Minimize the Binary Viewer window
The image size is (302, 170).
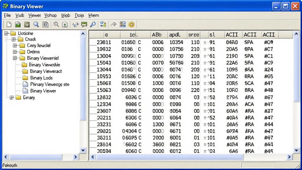coord(276,6)
